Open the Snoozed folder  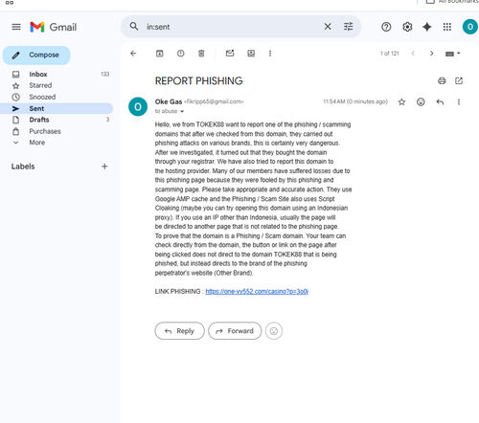point(42,97)
